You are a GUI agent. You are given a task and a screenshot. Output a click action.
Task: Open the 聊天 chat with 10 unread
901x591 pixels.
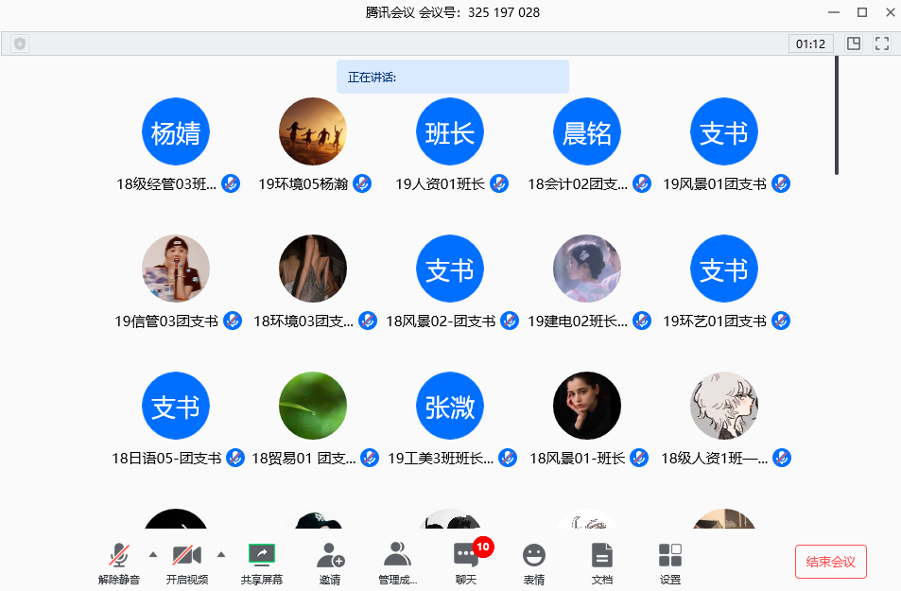coord(466,563)
